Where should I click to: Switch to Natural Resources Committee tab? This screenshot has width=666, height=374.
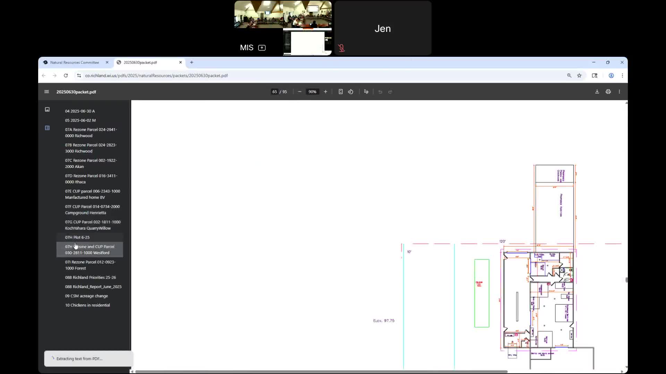pyautogui.click(x=74, y=62)
